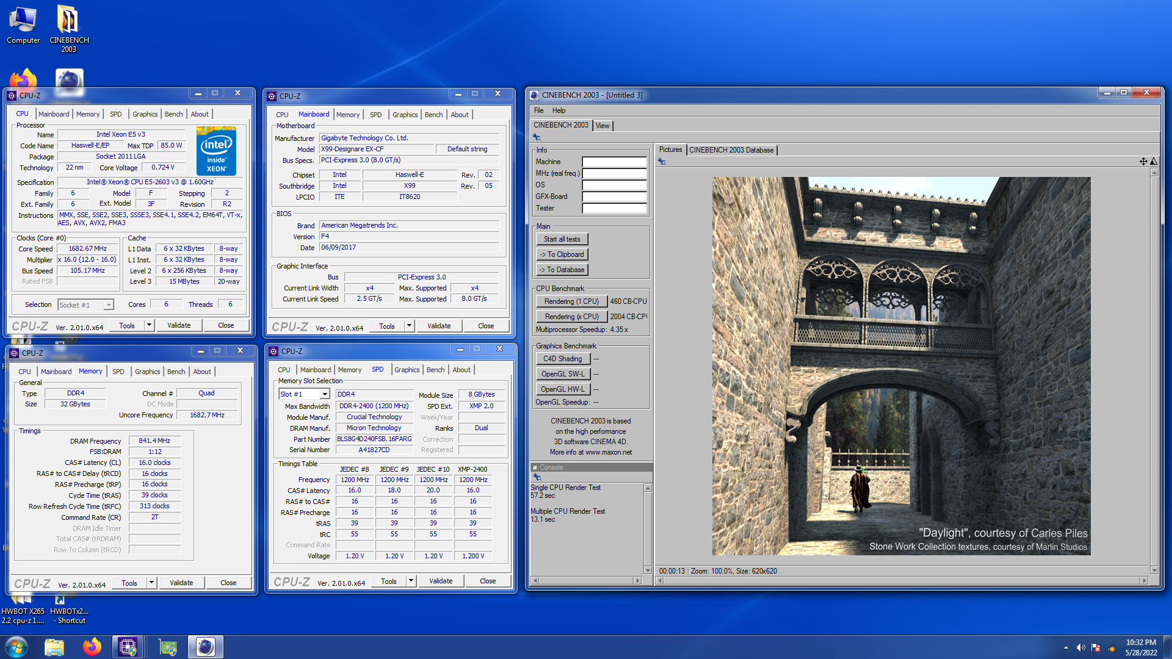Click into the Machine info field
The image size is (1172, 659).
tap(614, 162)
